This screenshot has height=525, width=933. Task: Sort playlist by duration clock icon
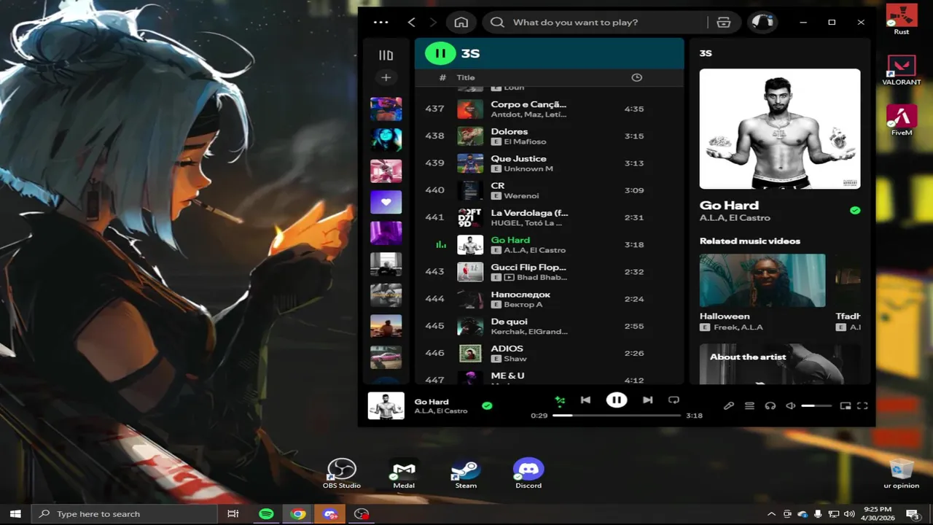coord(636,77)
